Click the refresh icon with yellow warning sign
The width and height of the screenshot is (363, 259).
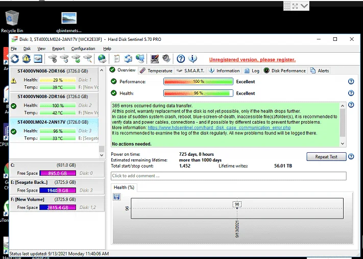(27, 59)
